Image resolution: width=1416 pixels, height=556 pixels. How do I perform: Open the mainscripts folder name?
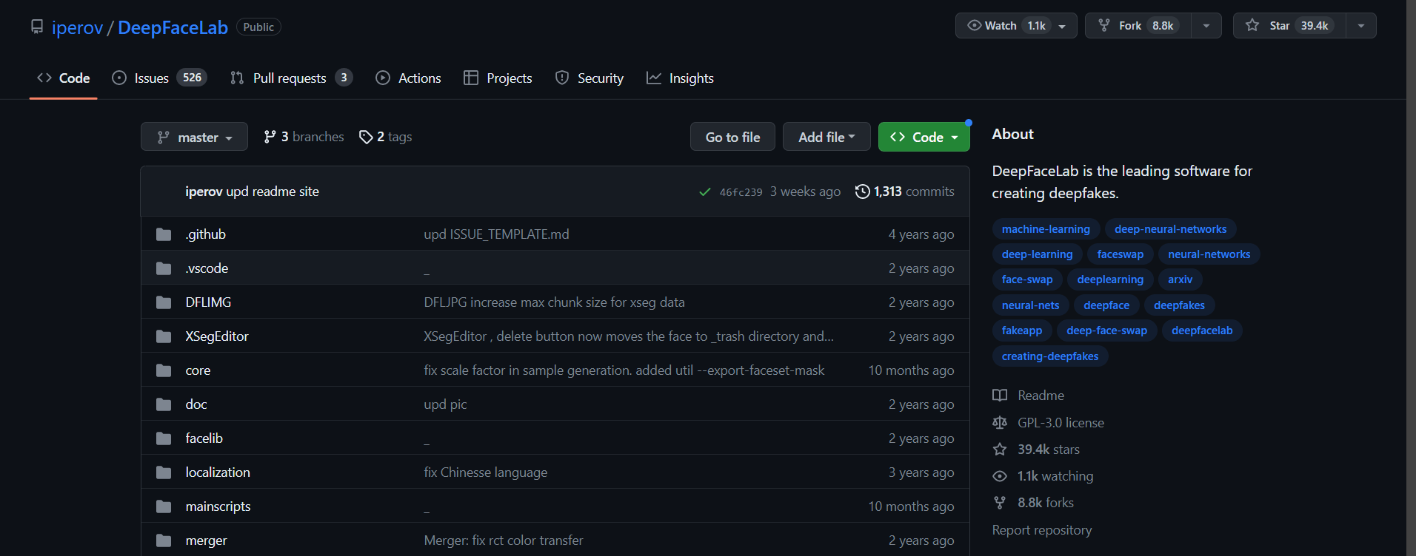pyautogui.click(x=218, y=506)
